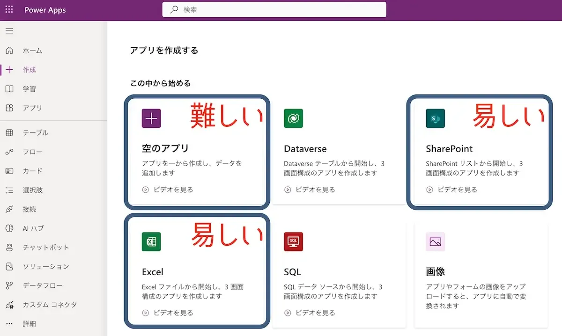Click the 画像 card title
The height and width of the screenshot is (336, 562).
(436, 272)
